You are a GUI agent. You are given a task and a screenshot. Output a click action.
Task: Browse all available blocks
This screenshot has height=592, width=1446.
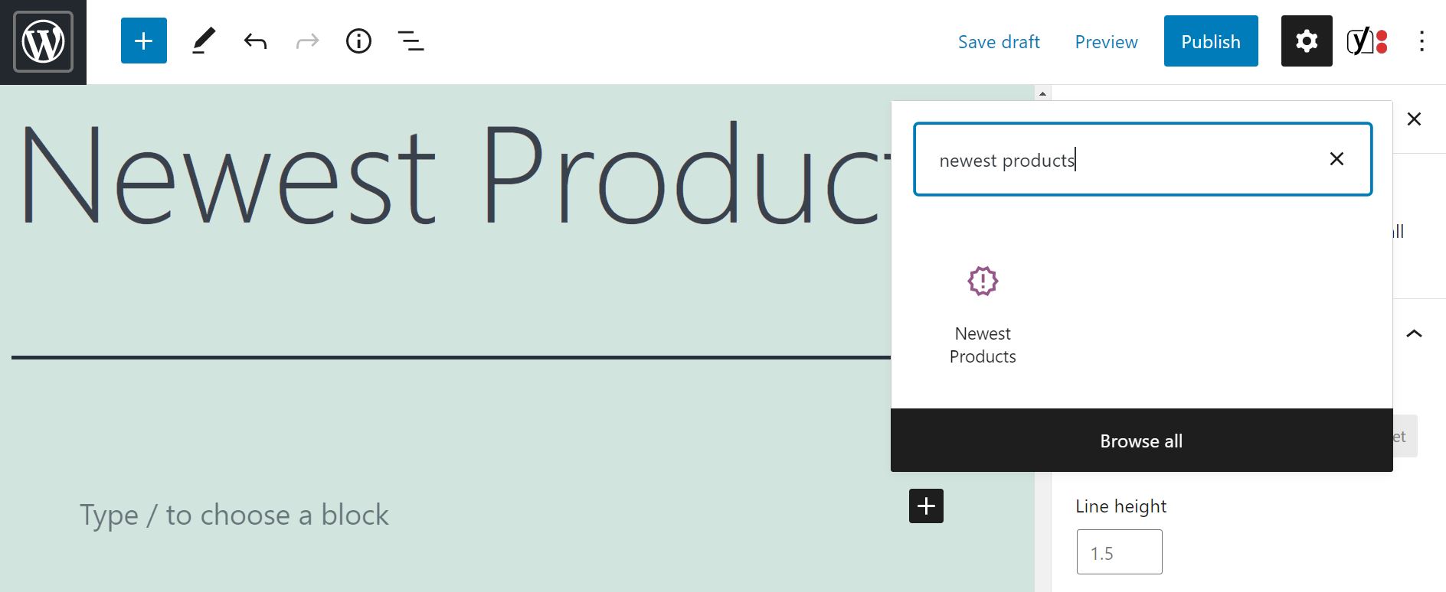tap(1140, 441)
